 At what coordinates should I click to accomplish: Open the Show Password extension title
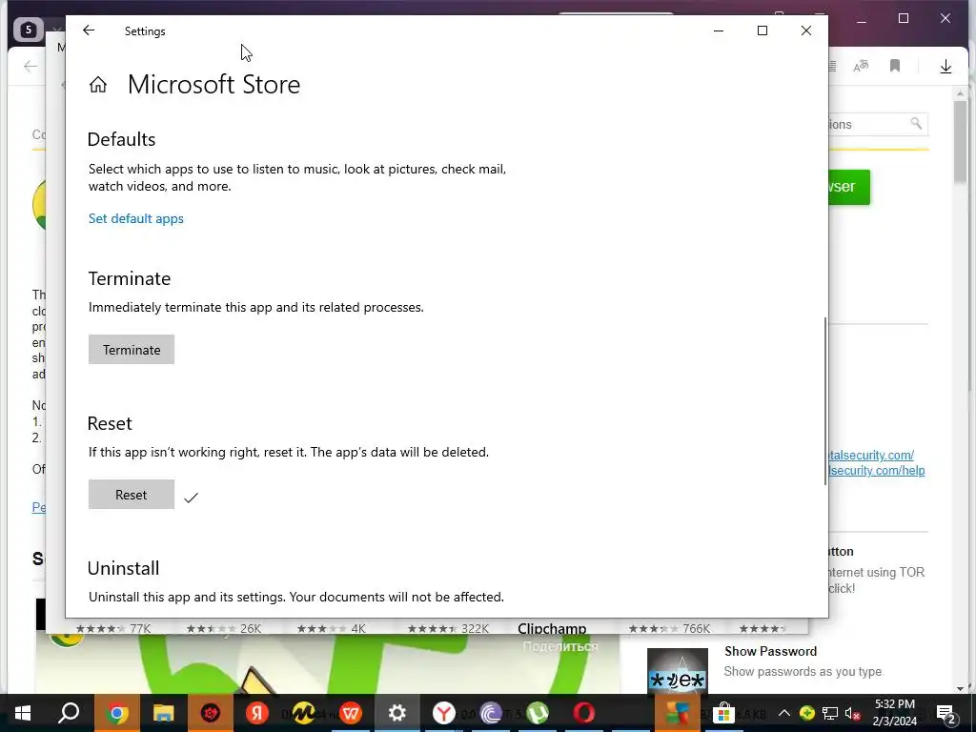[770, 651]
